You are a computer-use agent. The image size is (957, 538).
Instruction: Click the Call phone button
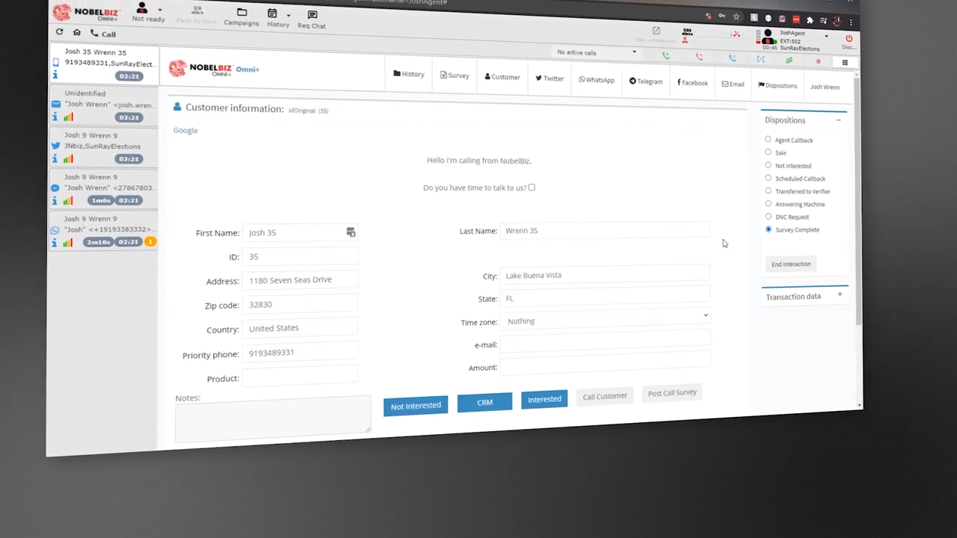103,34
